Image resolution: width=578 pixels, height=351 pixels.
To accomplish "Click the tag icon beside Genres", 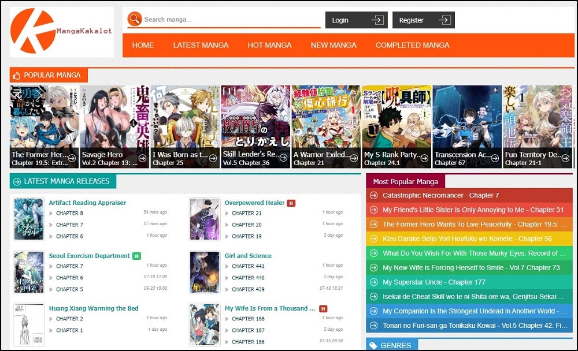I will 373,345.
